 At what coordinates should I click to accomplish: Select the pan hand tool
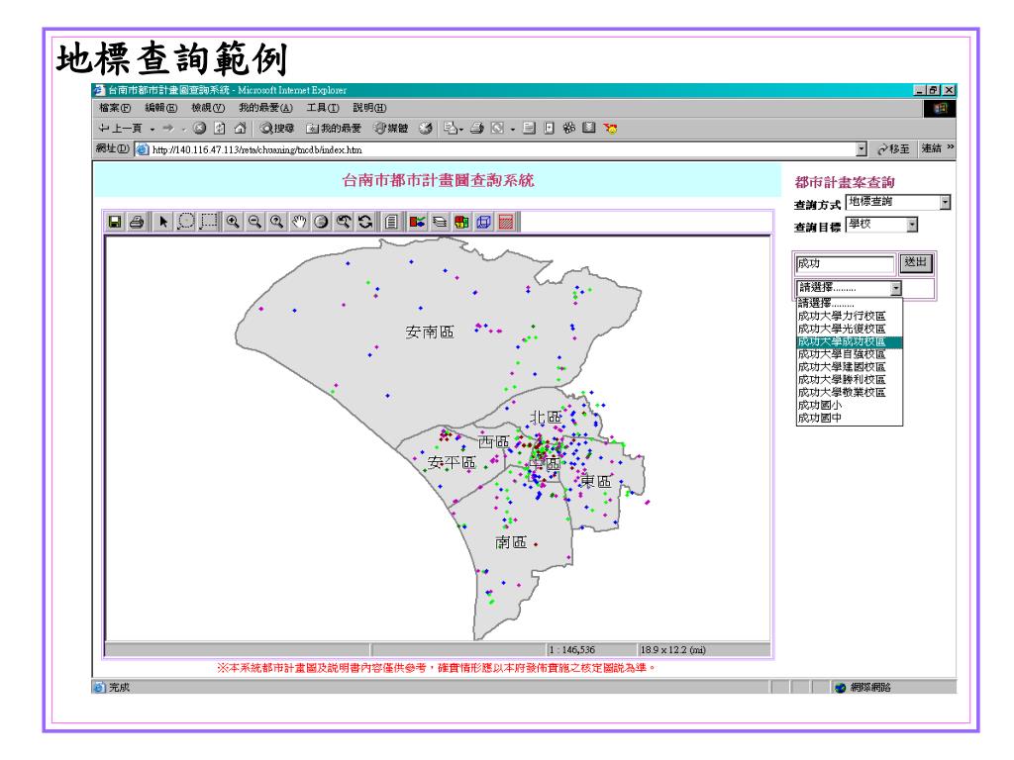coord(299,223)
